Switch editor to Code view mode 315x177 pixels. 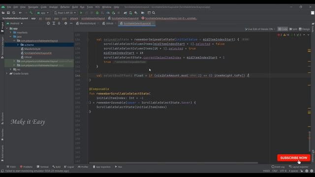283,29
